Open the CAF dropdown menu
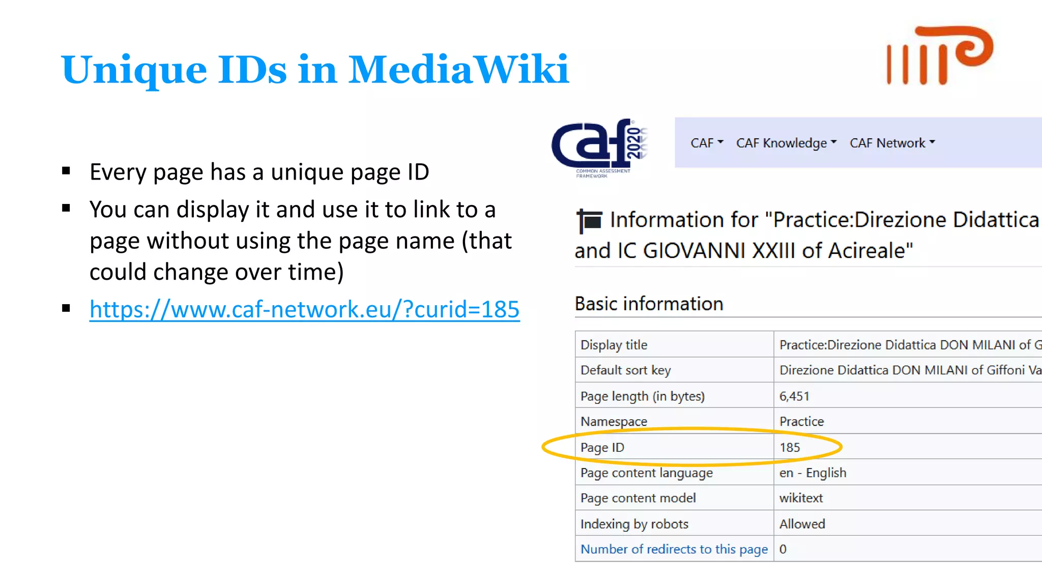 707,143
